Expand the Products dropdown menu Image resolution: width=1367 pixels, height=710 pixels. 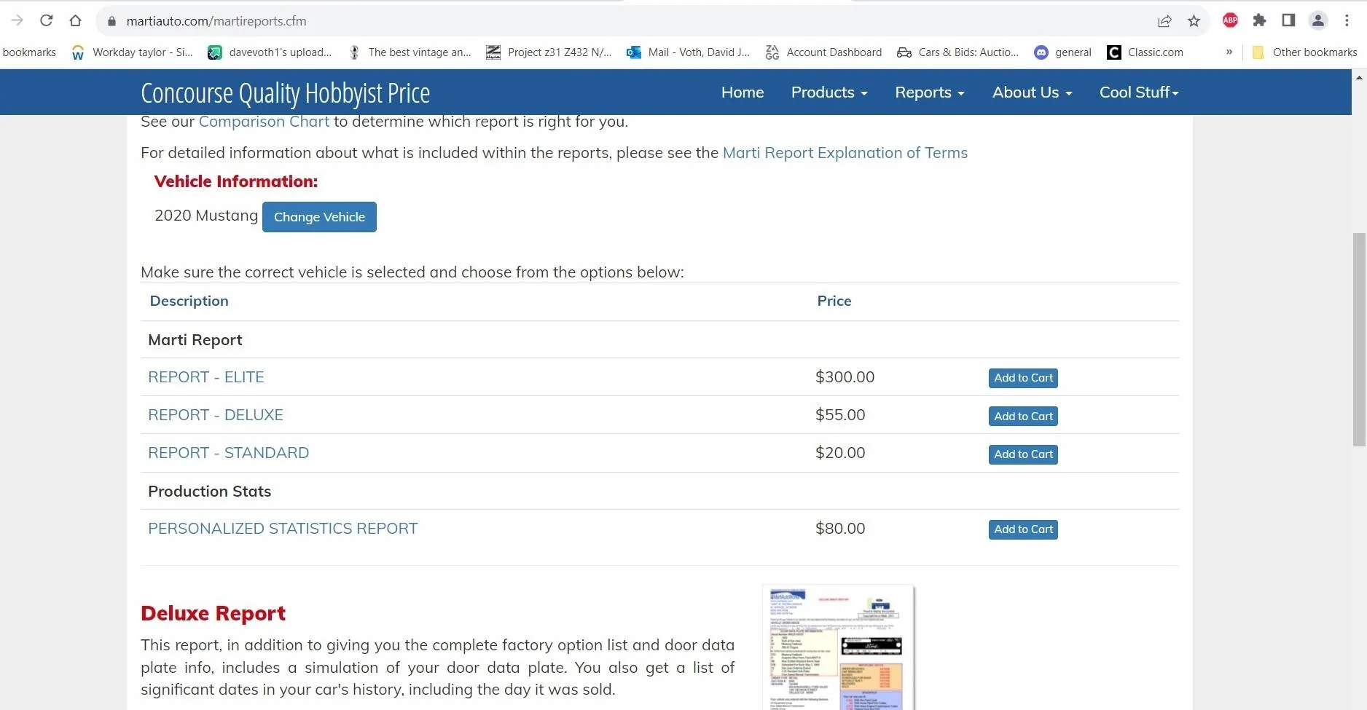829,92
